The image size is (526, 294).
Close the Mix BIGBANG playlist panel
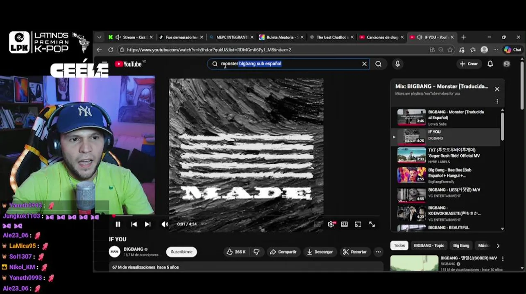[x=497, y=89]
